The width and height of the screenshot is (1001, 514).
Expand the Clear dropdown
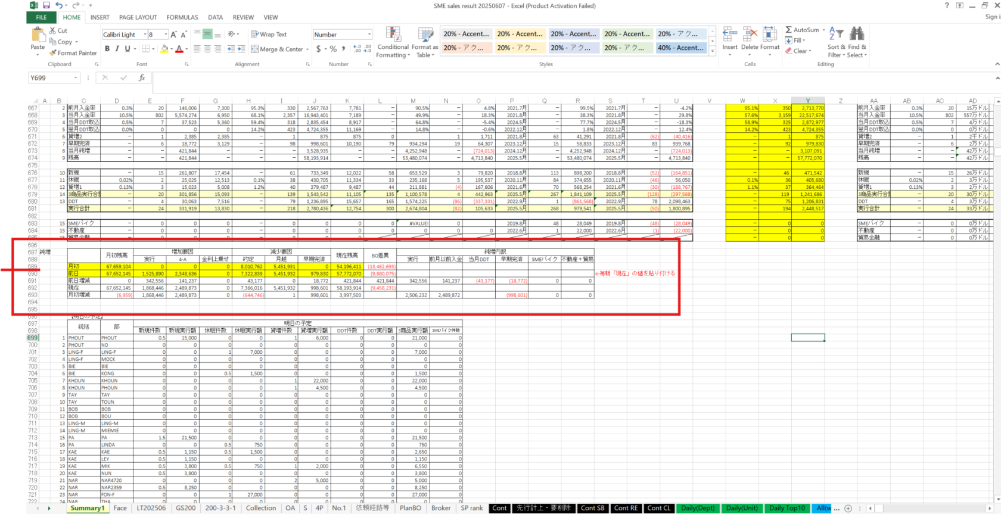point(810,51)
